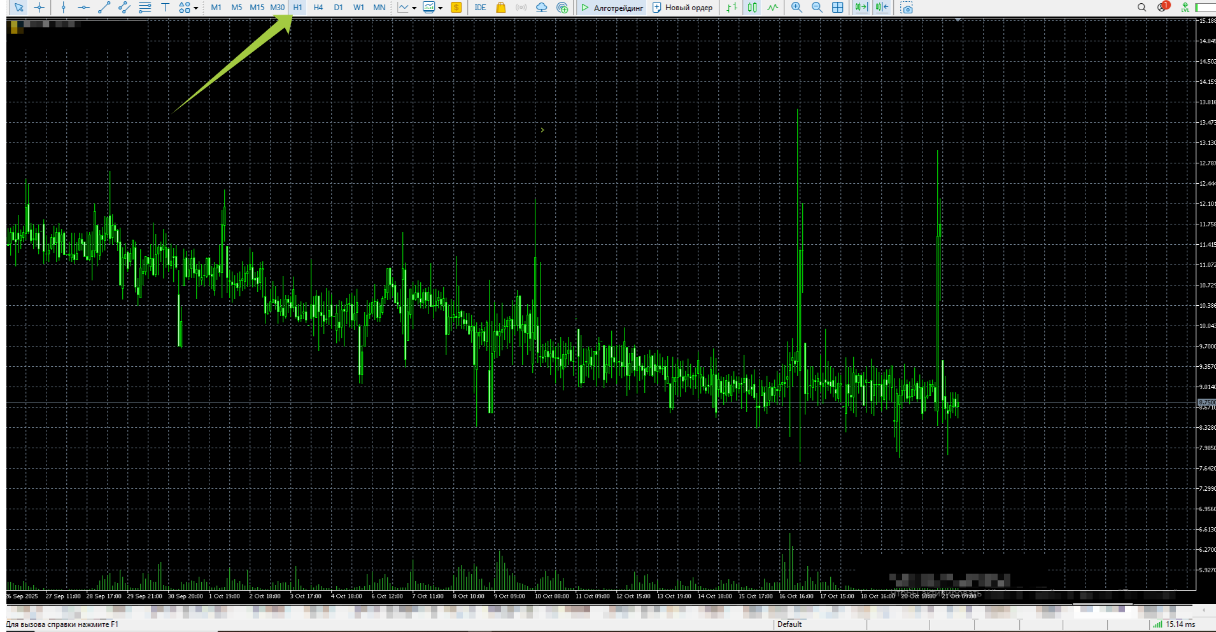Pick the Fibonacci retracement tool
The width and height of the screenshot is (1216, 632).
[145, 8]
